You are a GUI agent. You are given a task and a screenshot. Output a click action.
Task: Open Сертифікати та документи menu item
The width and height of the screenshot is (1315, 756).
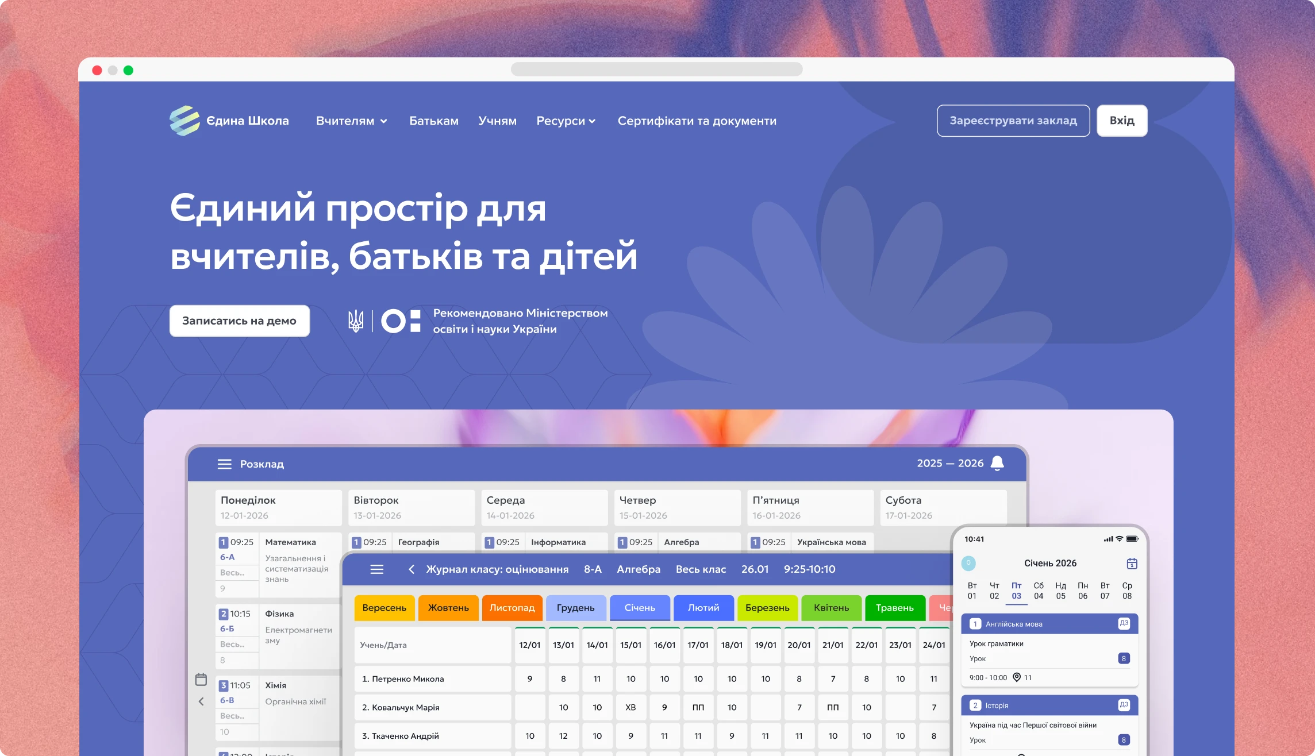click(697, 121)
